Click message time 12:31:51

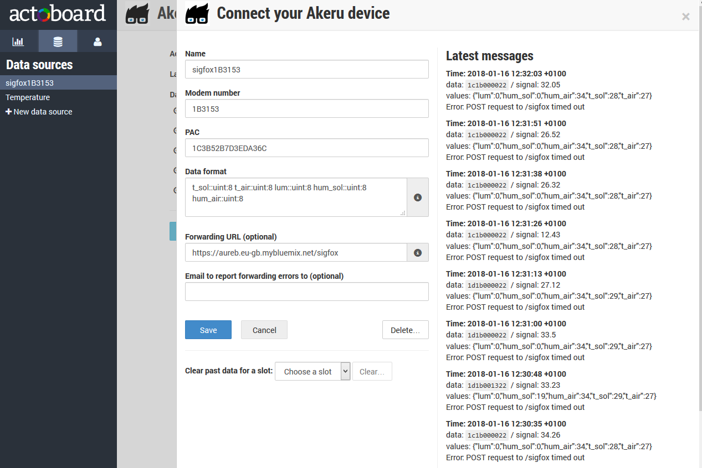point(506,123)
